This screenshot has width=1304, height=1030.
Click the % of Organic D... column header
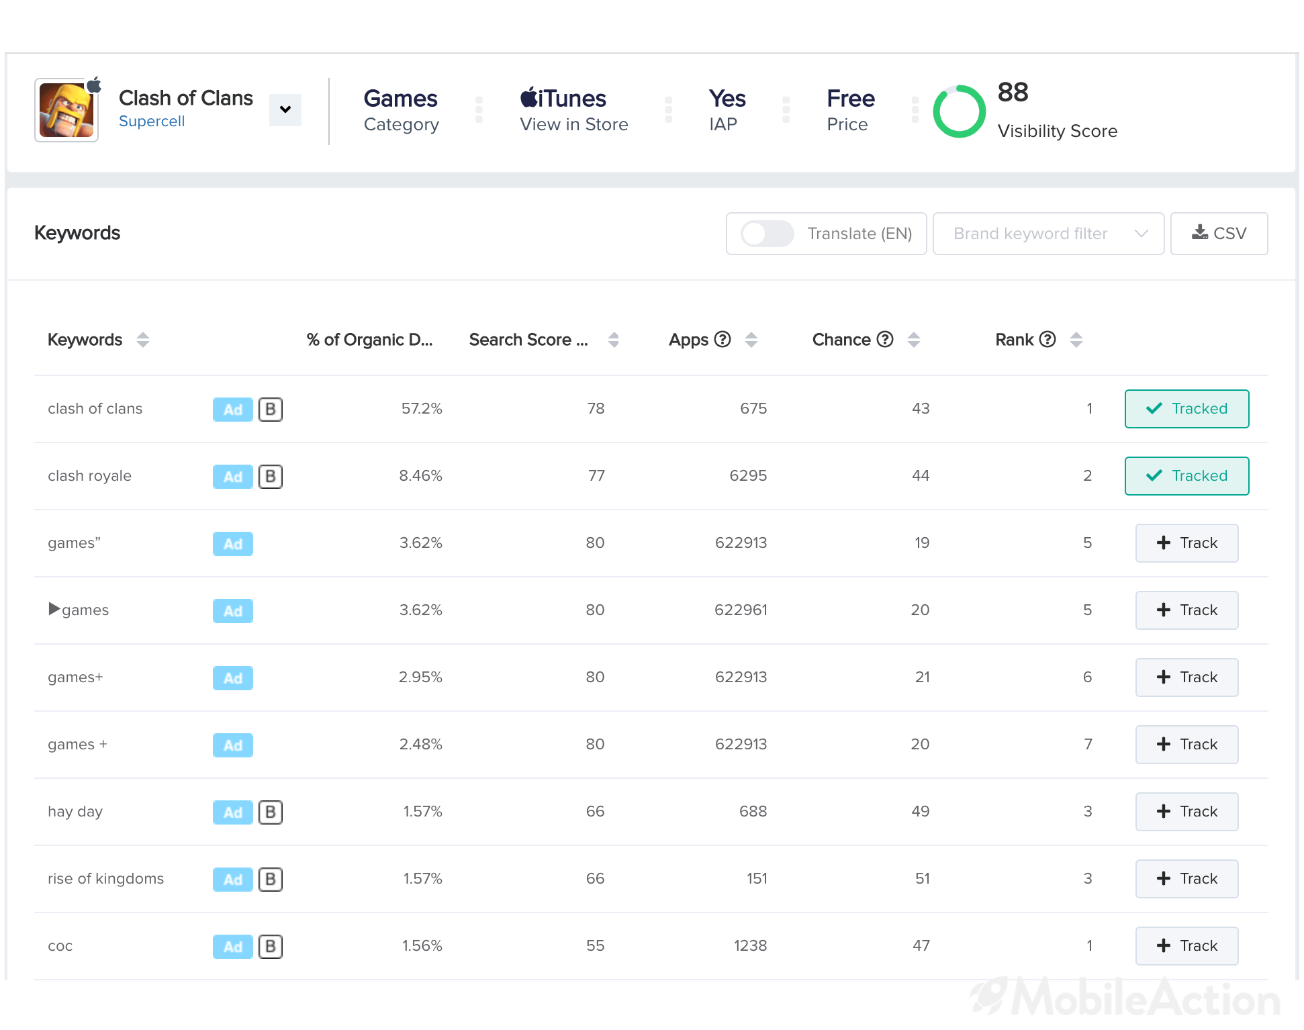coord(369,340)
